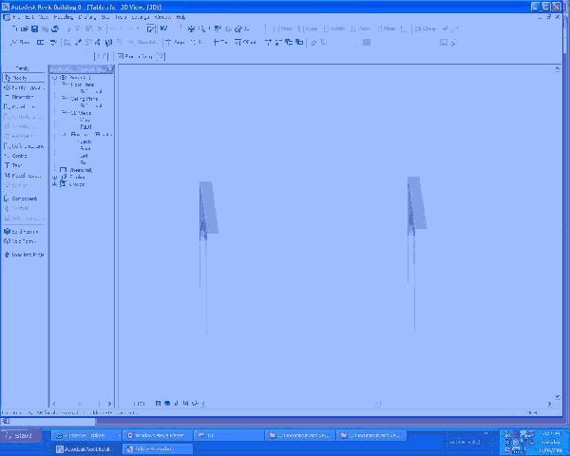Click the Trim tool in toolbar
The height and width of the screenshot is (456, 570).
click(x=220, y=43)
